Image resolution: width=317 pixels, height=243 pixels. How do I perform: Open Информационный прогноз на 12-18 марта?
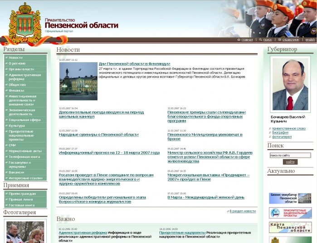[x=109, y=153]
